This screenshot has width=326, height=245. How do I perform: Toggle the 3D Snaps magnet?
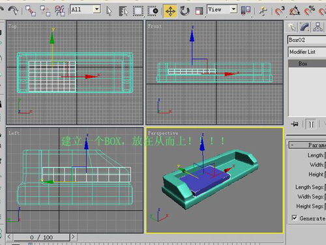tap(280, 11)
